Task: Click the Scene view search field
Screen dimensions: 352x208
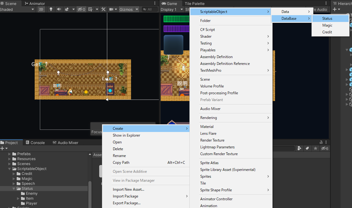Action: pos(150,9)
